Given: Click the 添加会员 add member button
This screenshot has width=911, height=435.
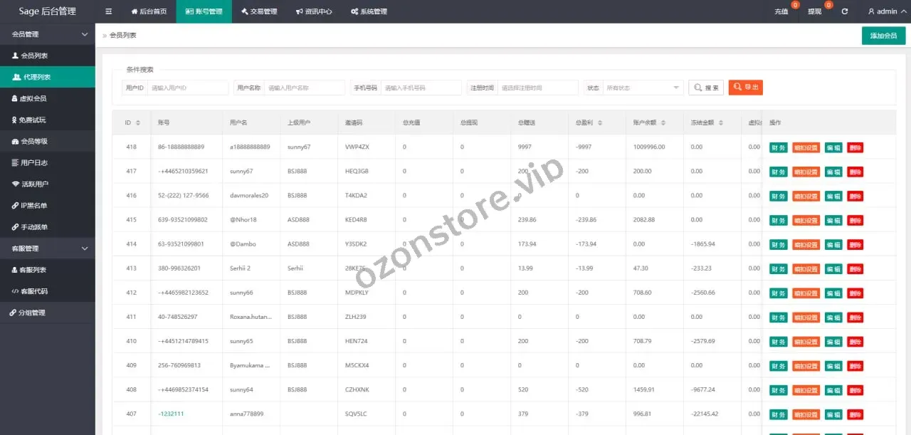Looking at the screenshot, I should pyautogui.click(x=883, y=36).
